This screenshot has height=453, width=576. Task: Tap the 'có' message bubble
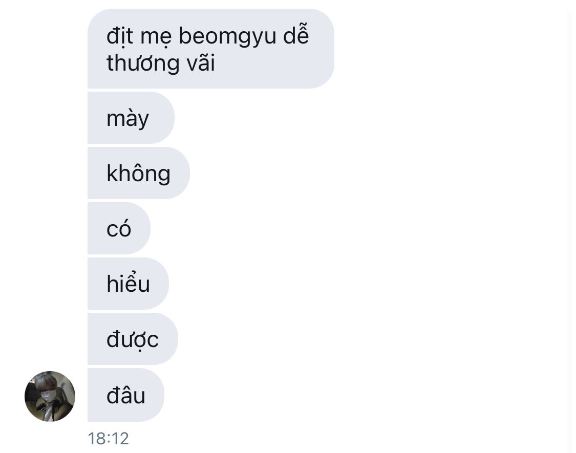tap(119, 228)
